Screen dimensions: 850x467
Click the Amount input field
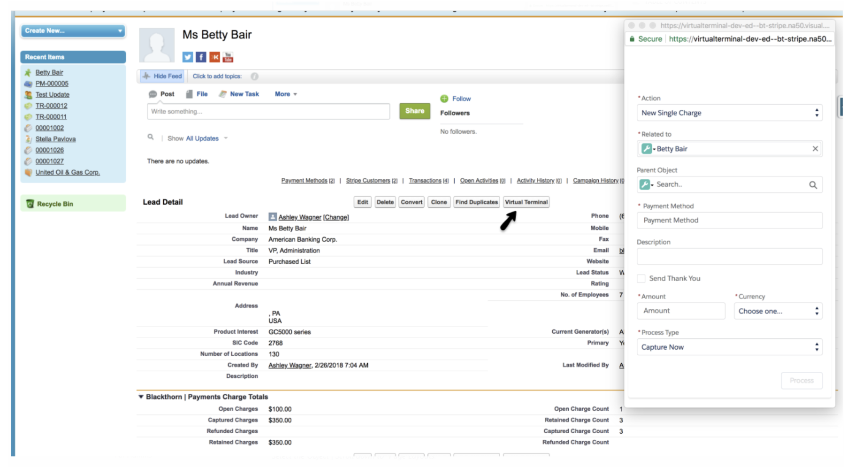681,311
